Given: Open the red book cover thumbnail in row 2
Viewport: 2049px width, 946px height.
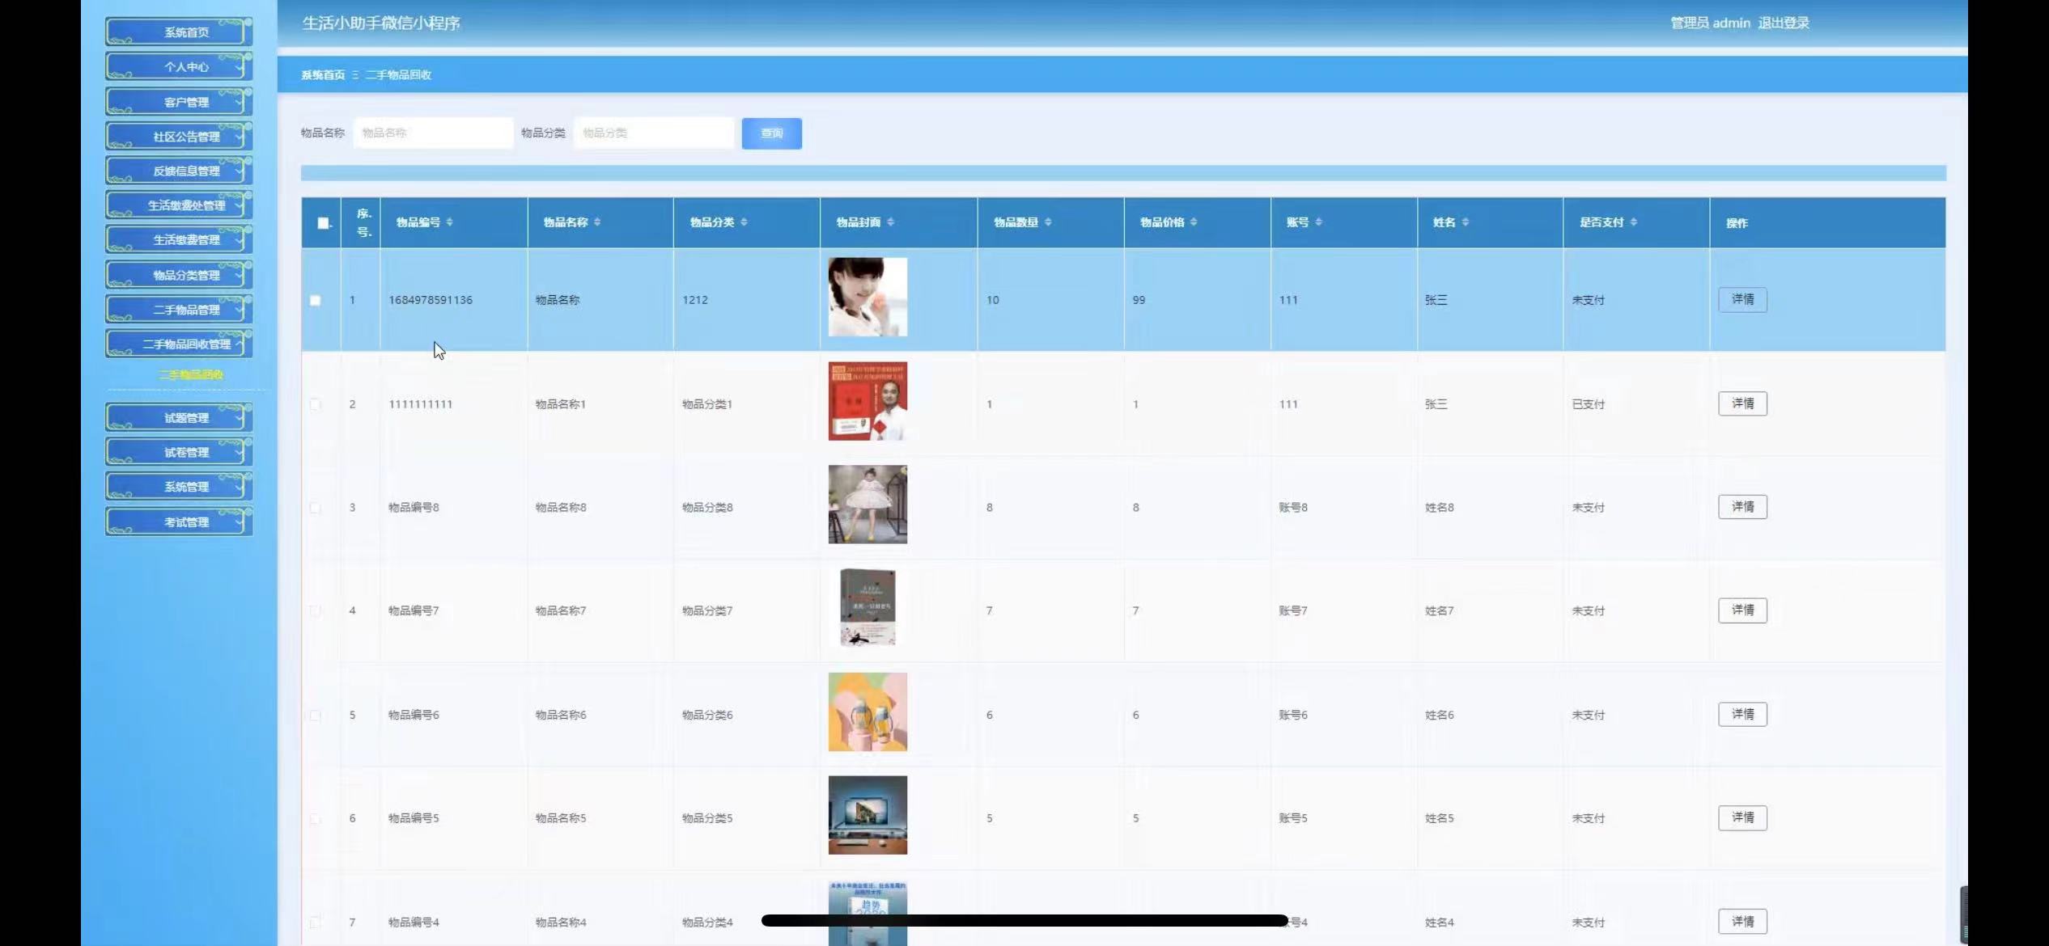Looking at the screenshot, I should click(x=868, y=401).
